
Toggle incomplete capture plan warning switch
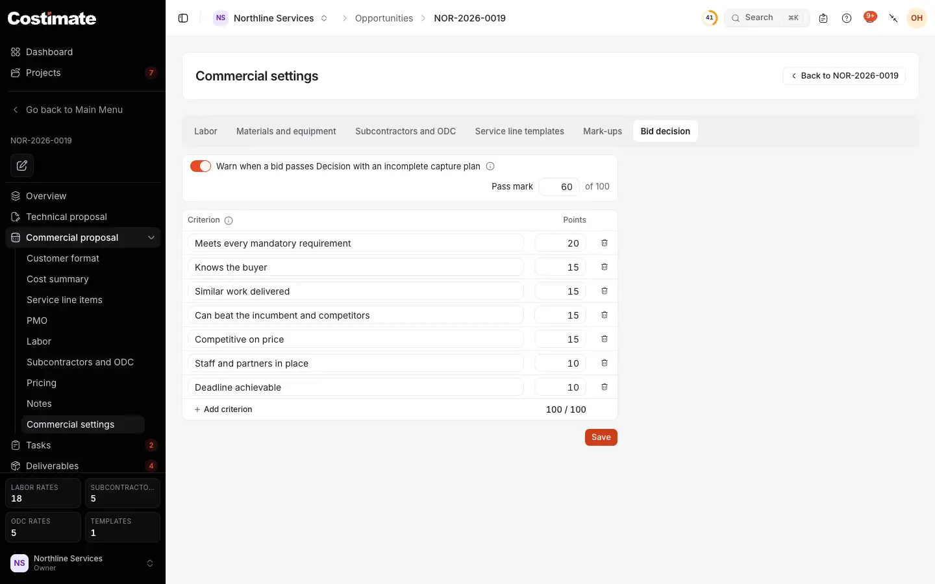point(201,166)
